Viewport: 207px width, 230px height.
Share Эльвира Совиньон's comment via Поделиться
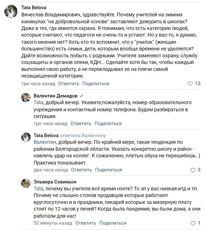(113, 223)
